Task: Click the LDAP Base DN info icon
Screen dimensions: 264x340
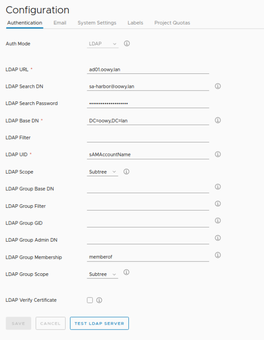Action: tap(217, 120)
